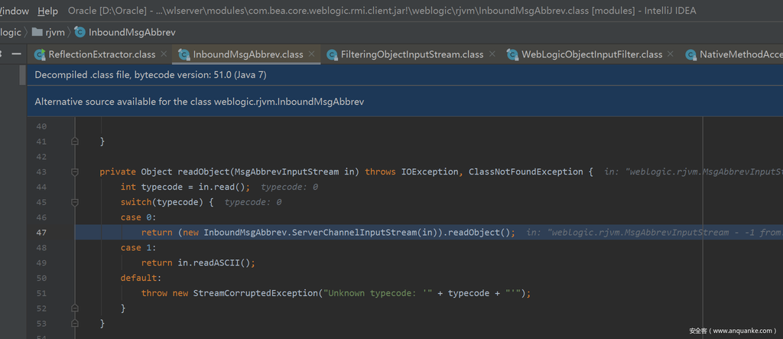Image resolution: width=783 pixels, height=339 pixels.
Task: Close the FilteringObjectInputStream.class tab
Action: tap(492, 54)
